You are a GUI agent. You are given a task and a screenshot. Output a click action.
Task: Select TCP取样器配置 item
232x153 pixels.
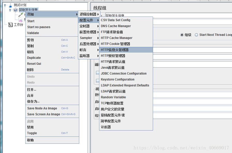click(126, 103)
